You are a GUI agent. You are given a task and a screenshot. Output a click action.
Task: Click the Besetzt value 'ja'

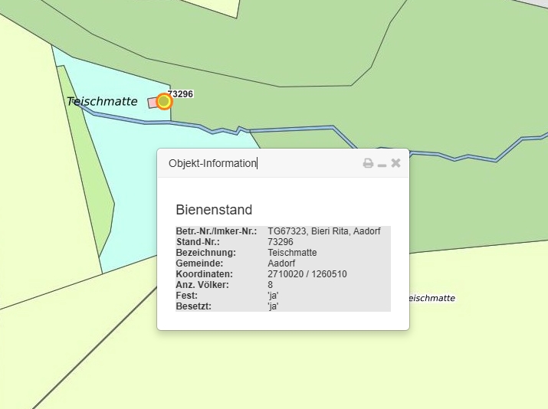tap(273, 306)
